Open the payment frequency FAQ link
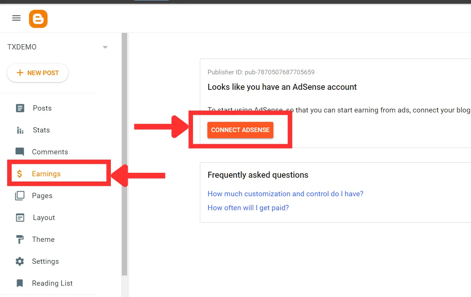 coord(248,208)
